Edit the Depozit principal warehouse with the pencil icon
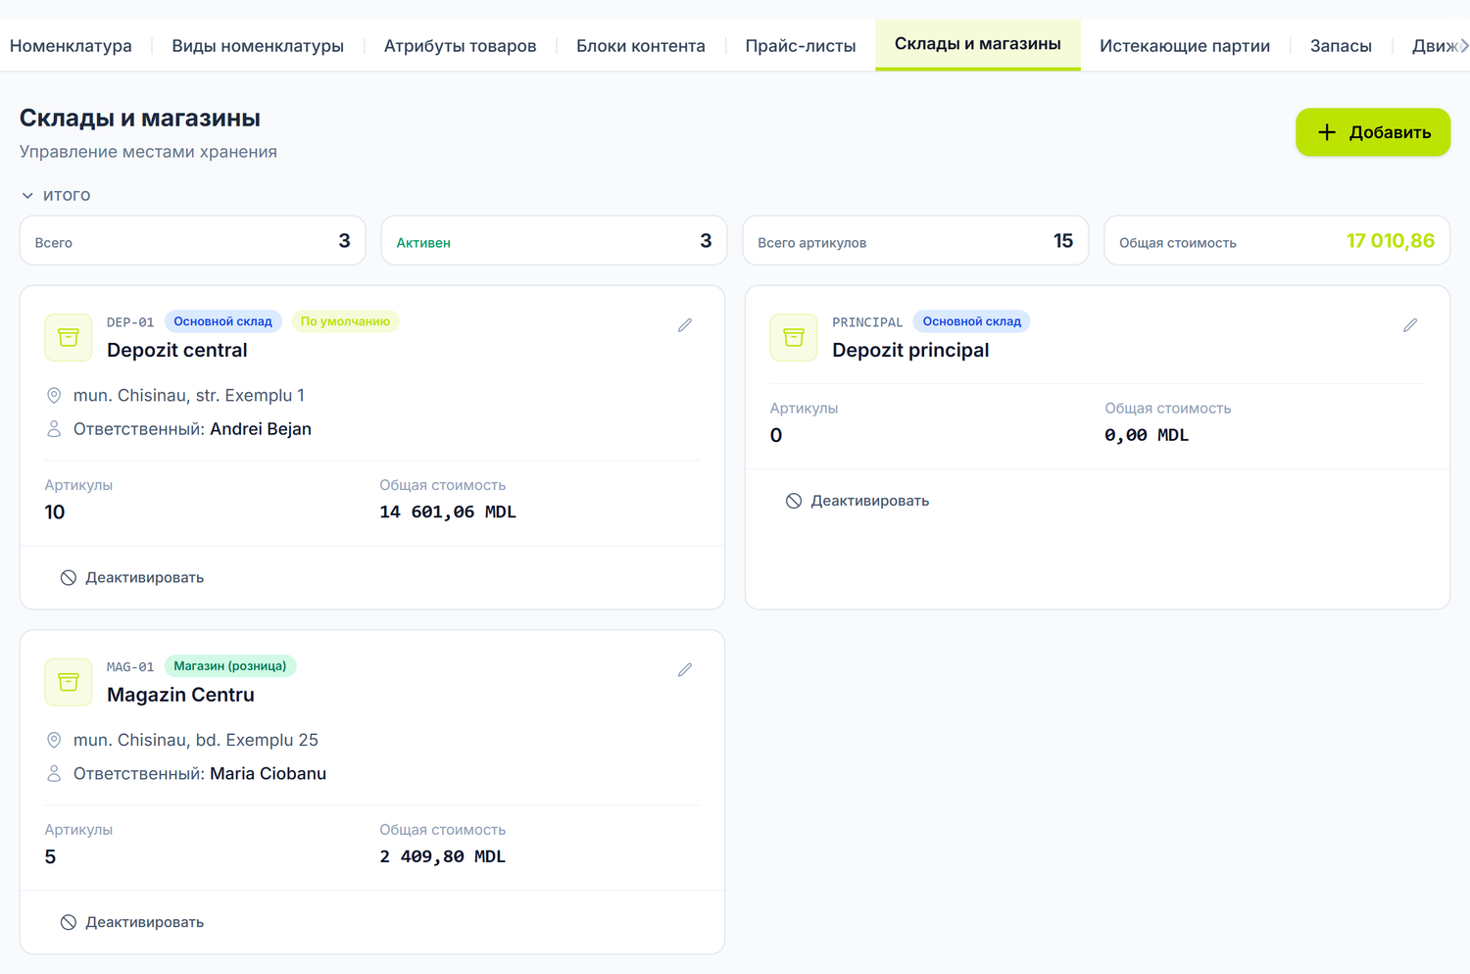 coord(1410,325)
